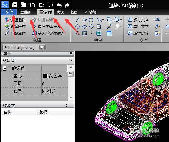Collapse the 一般设置 section

pyautogui.click(x=4, y=68)
